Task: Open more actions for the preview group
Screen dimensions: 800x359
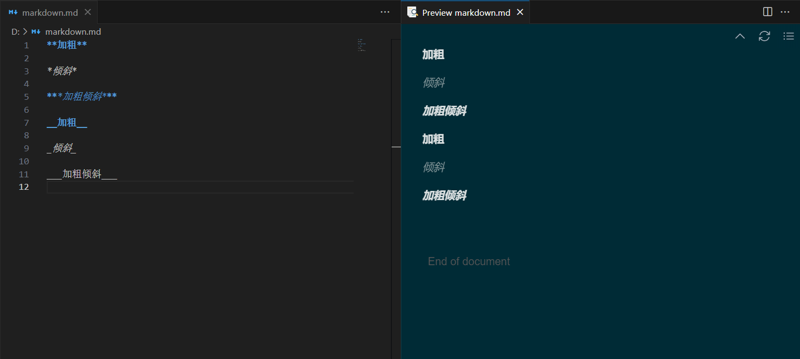Action: (x=785, y=12)
